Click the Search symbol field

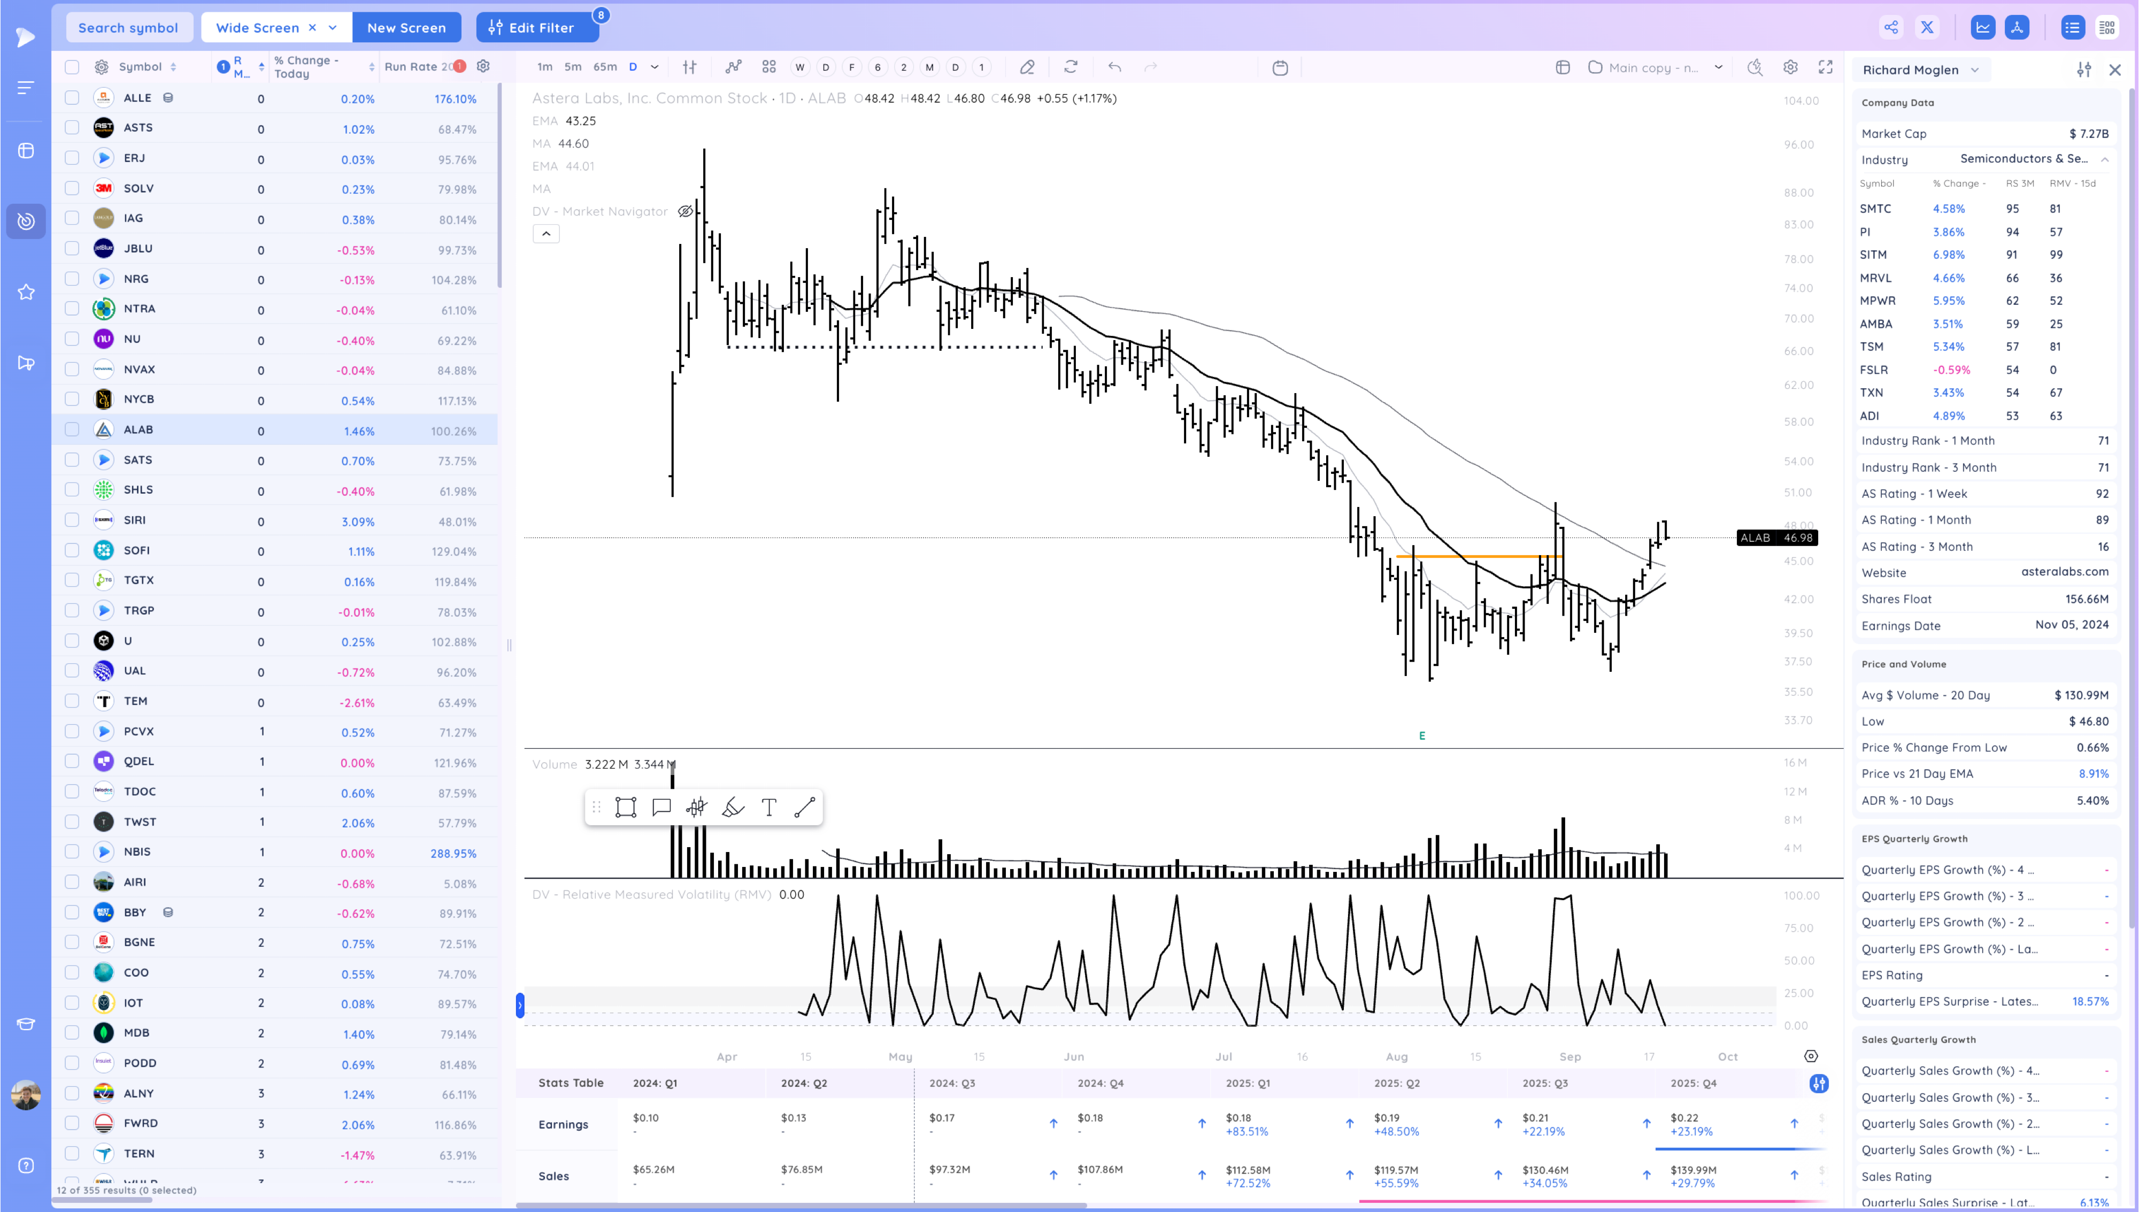[128, 27]
